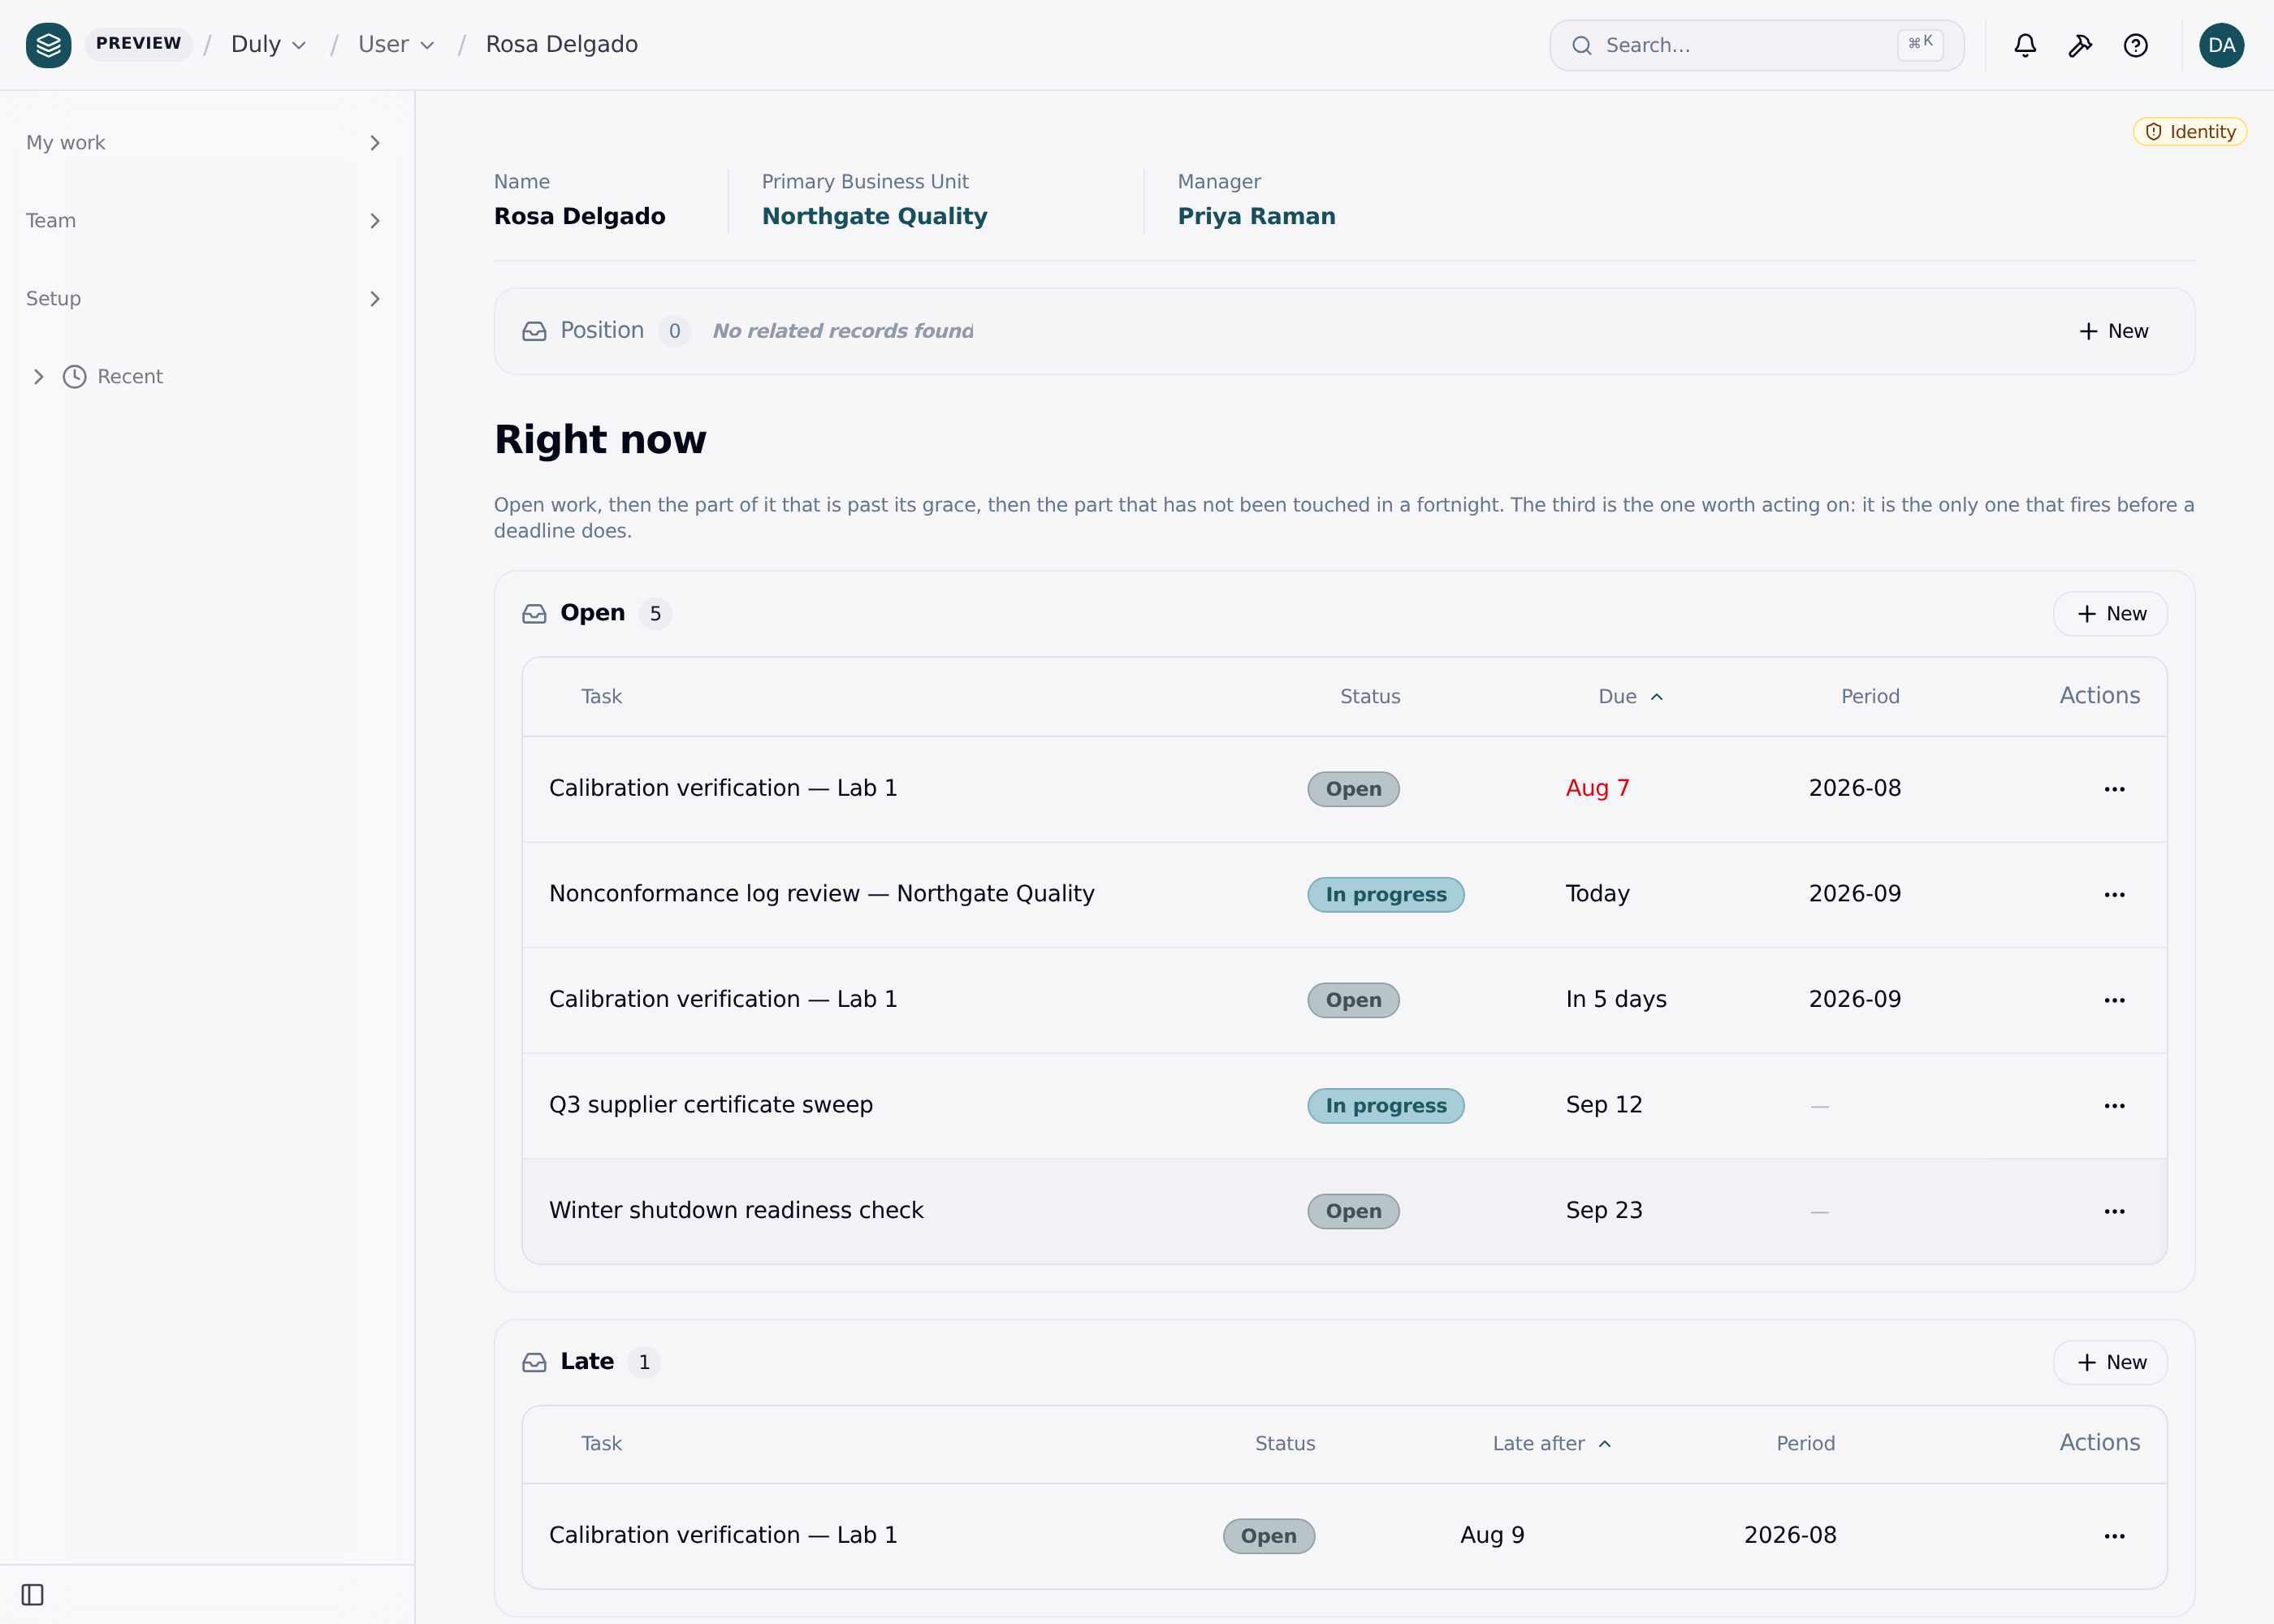Click the layered app logo icon
Screen dimensions: 2274x1624
coord(48,45)
